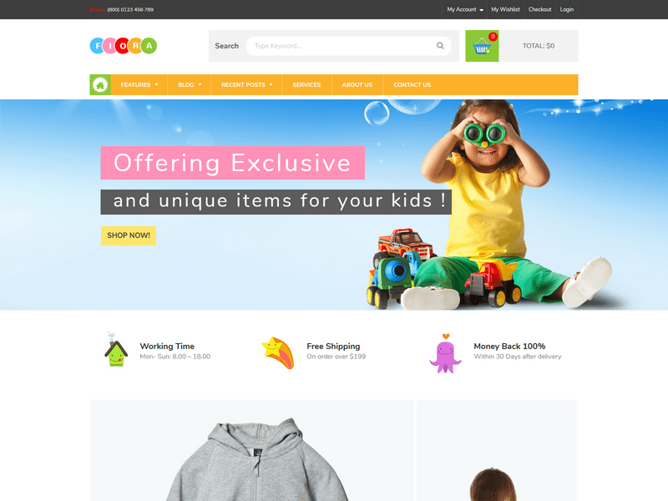Go to the Checkout link
The height and width of the screenshot is (501, 668).
(x=539, y=9)
